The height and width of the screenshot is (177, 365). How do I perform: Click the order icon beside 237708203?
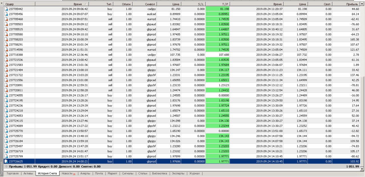6,39
